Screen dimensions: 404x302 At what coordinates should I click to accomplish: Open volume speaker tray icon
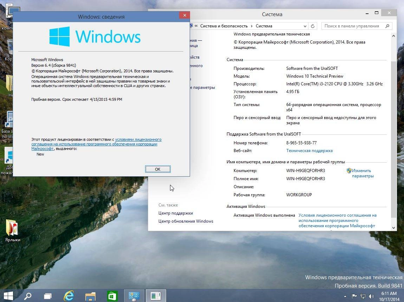coord(371,296)
